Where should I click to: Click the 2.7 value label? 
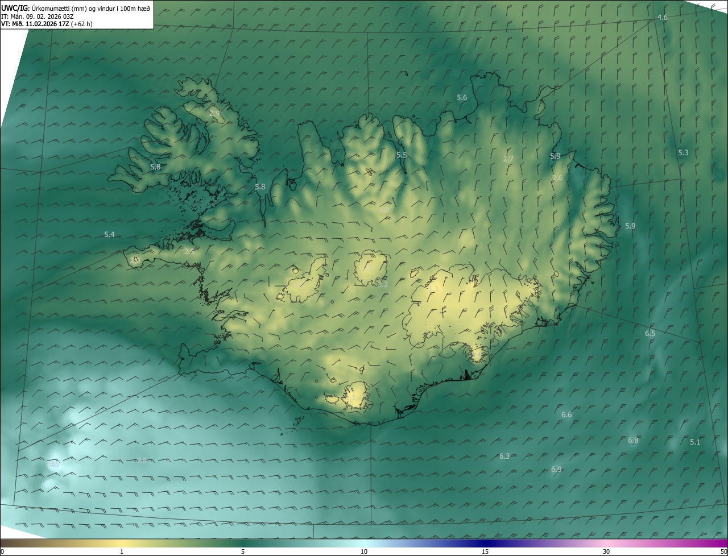508,159
